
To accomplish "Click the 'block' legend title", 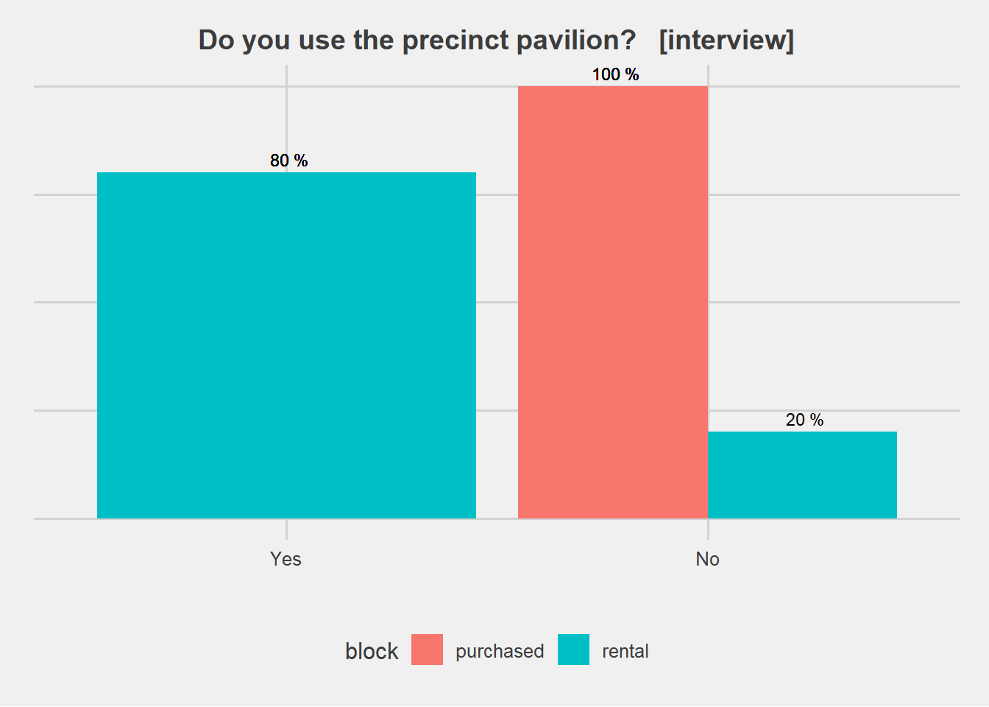I will click(372, 651).
